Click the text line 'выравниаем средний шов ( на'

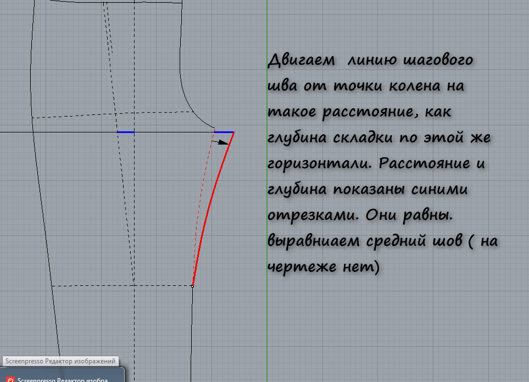[x=383, y=241]
